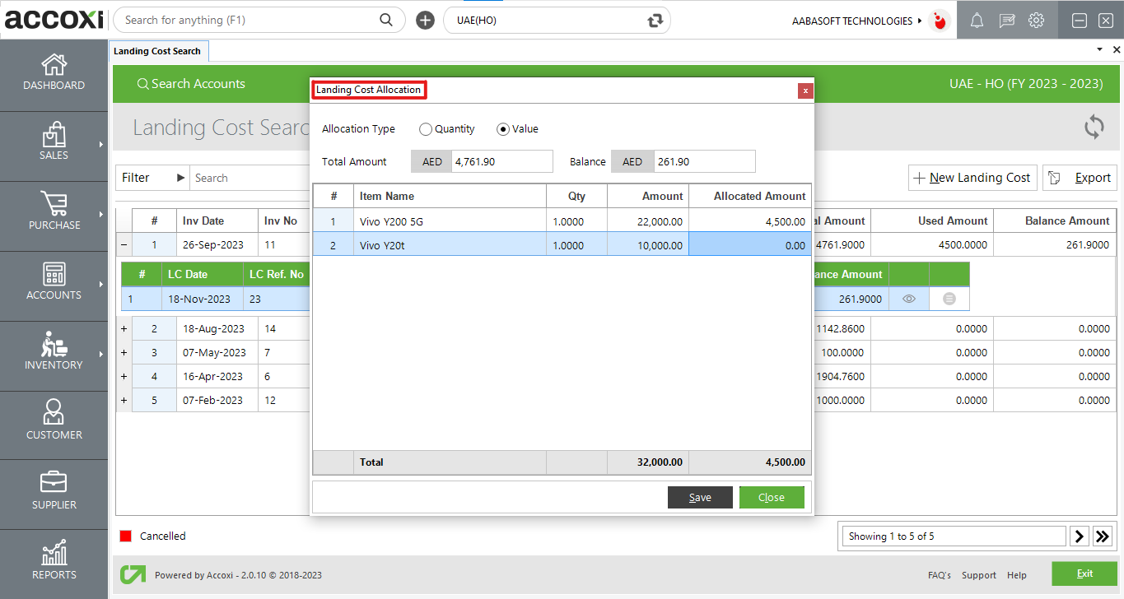The image size is (1124, 599).
Task: Expand the 16-Apr-2023 invoice row
Action: pyautogui.click(x=124, y=376)
